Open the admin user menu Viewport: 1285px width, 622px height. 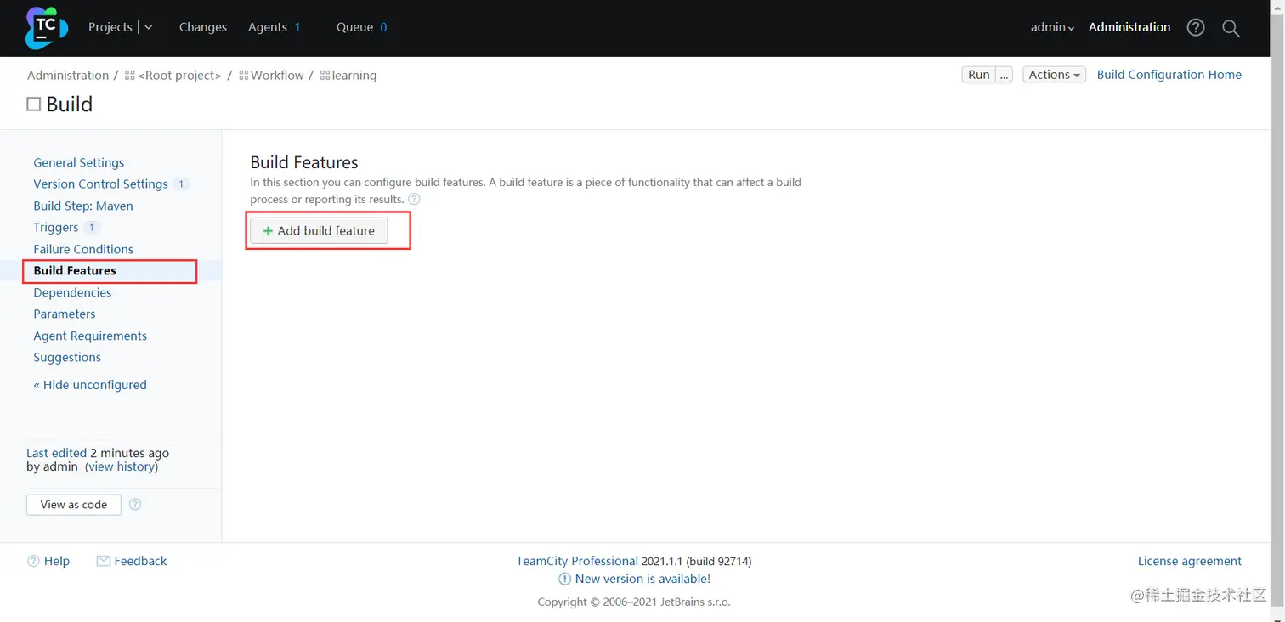[1052, 27]
